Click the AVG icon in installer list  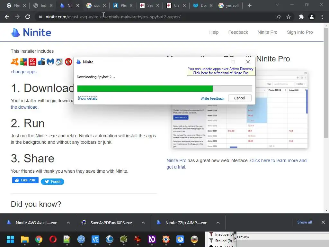tap(23, 62)
